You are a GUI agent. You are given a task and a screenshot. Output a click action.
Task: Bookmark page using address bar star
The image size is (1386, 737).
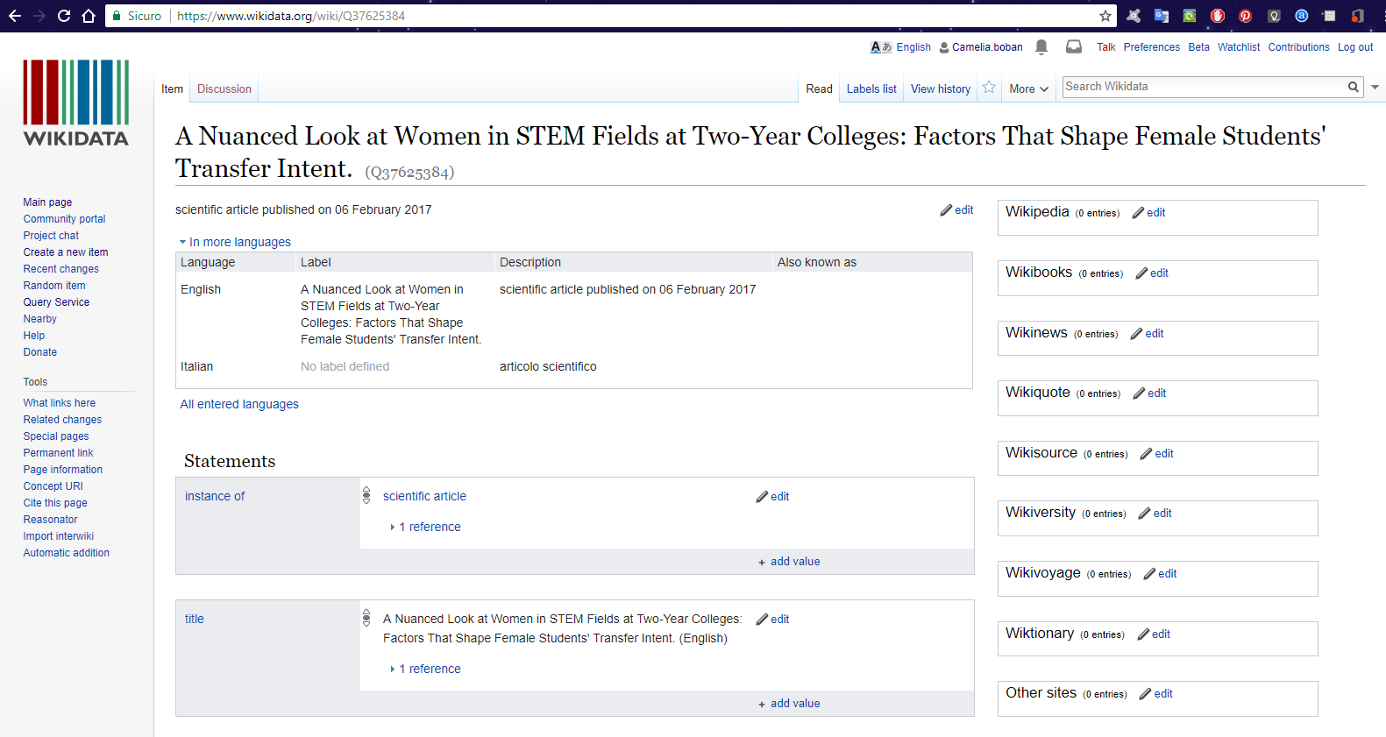coord(1105,16)
